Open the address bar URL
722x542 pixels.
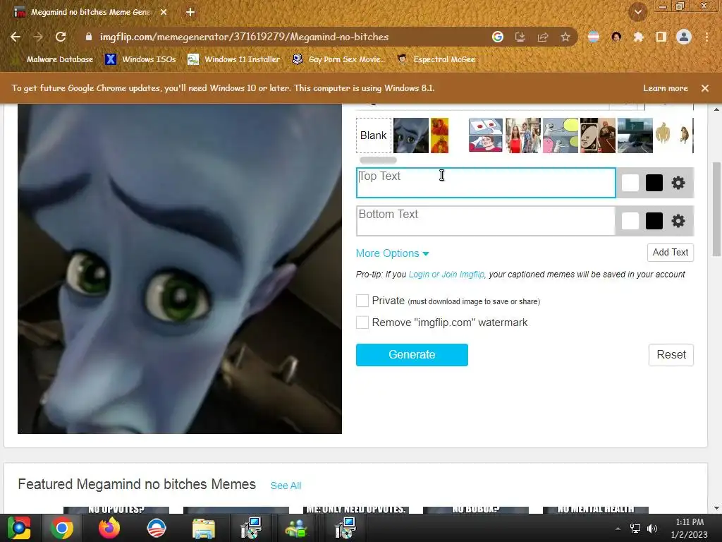(x=244, y=37)
